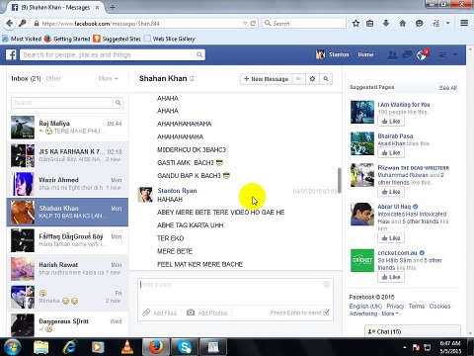Open the conversation actions dropdown button
The height and width of the screenshot is (356, 474).
(299, 79)
